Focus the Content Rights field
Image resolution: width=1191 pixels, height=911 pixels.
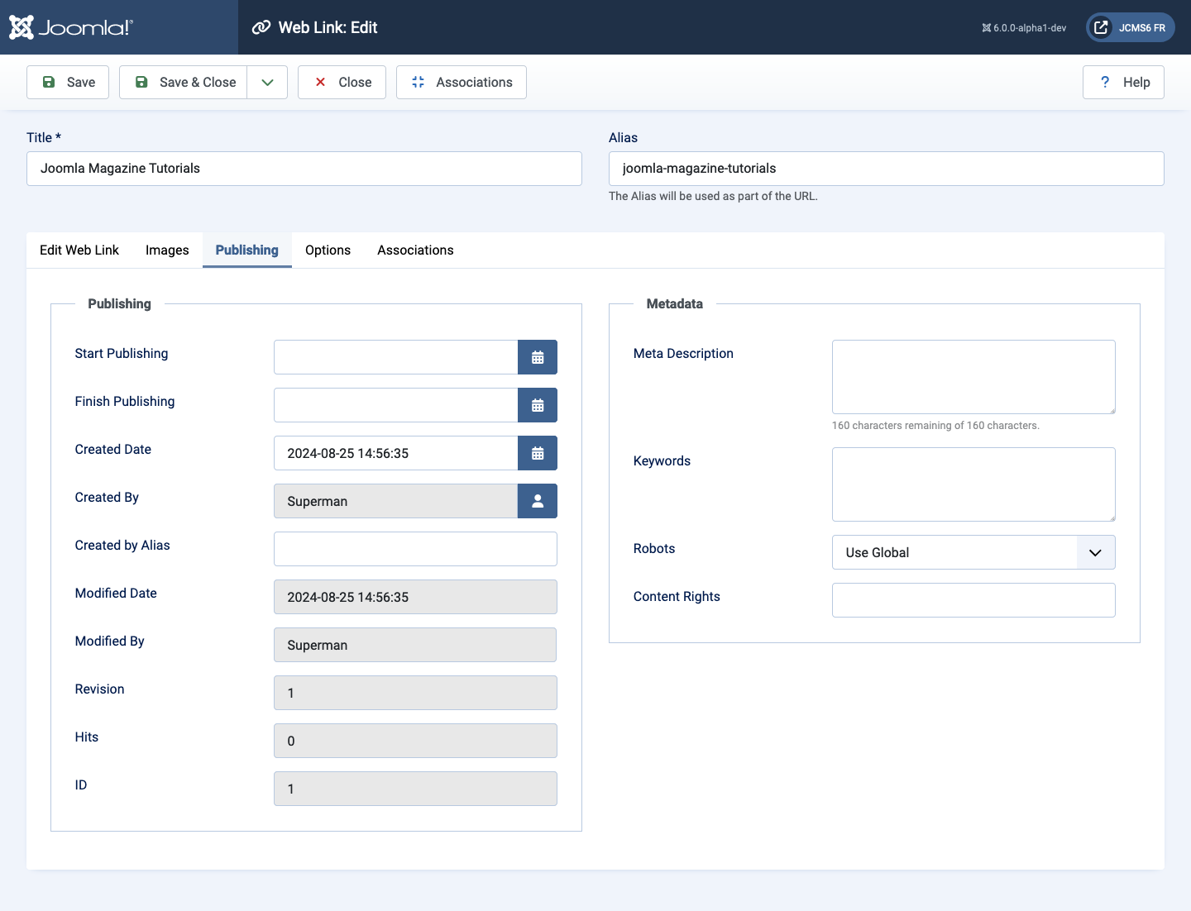tap(973, 600)
